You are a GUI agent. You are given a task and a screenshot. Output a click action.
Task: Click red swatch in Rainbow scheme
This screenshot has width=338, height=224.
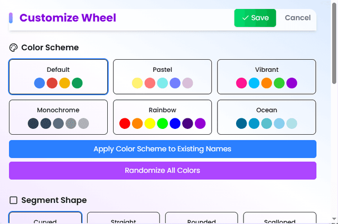125,123
